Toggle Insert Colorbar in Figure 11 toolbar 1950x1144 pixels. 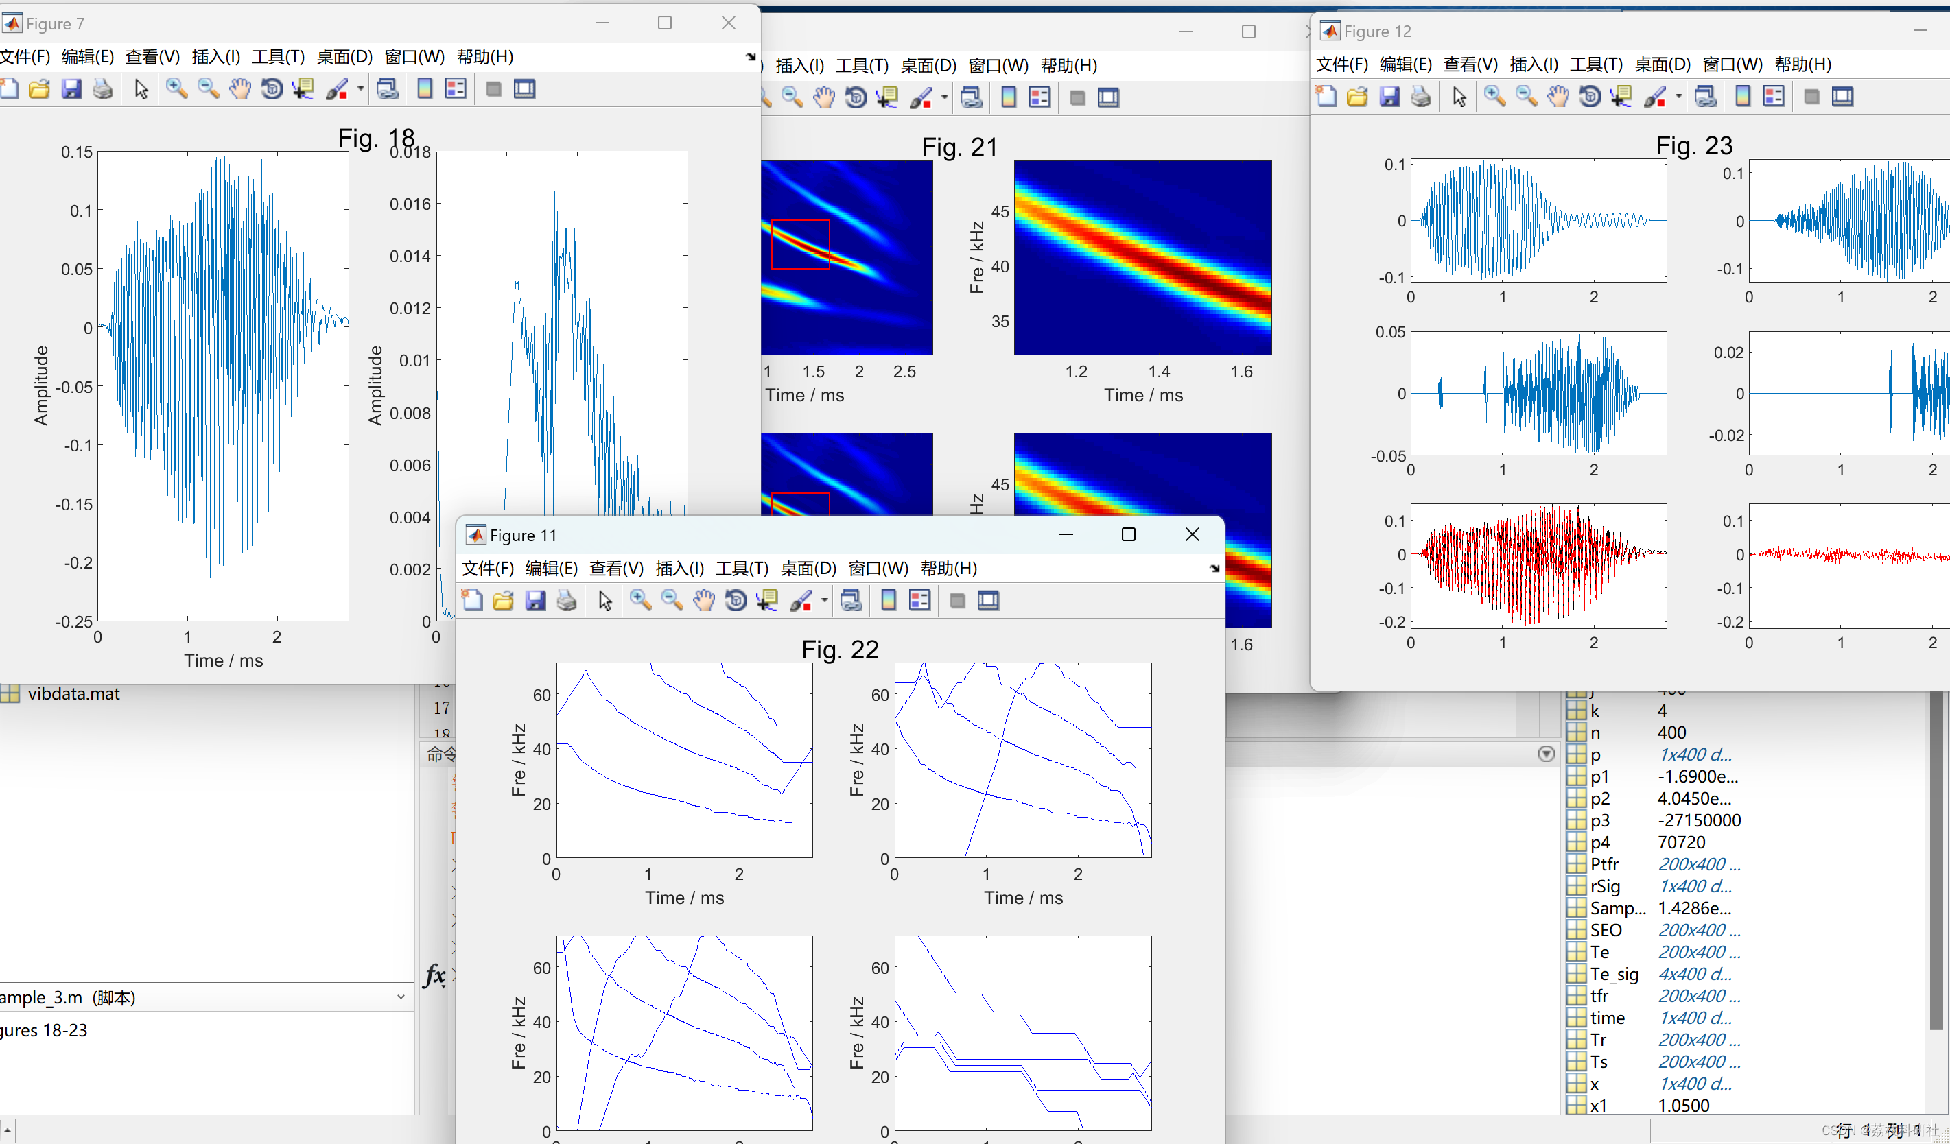pyautogui.click(x=889, y=600)
